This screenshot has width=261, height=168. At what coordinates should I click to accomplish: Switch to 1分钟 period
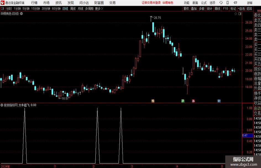(x=17, y=9)
